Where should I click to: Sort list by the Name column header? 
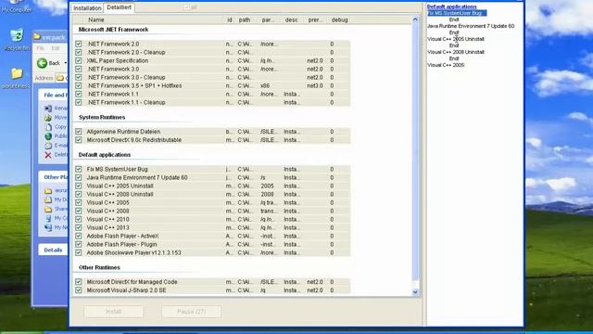click(x=96, y=19)
